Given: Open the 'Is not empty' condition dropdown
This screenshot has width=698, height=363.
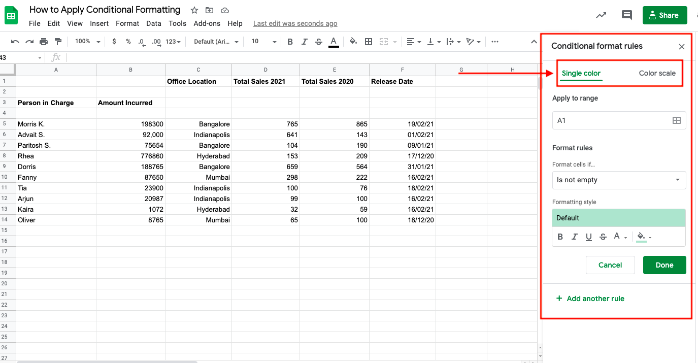Looking at the screenshot, I should point(619,180).
